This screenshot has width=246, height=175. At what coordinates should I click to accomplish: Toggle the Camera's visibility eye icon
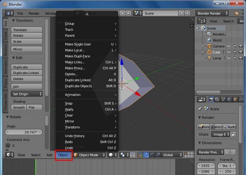[x=229, y=46]
